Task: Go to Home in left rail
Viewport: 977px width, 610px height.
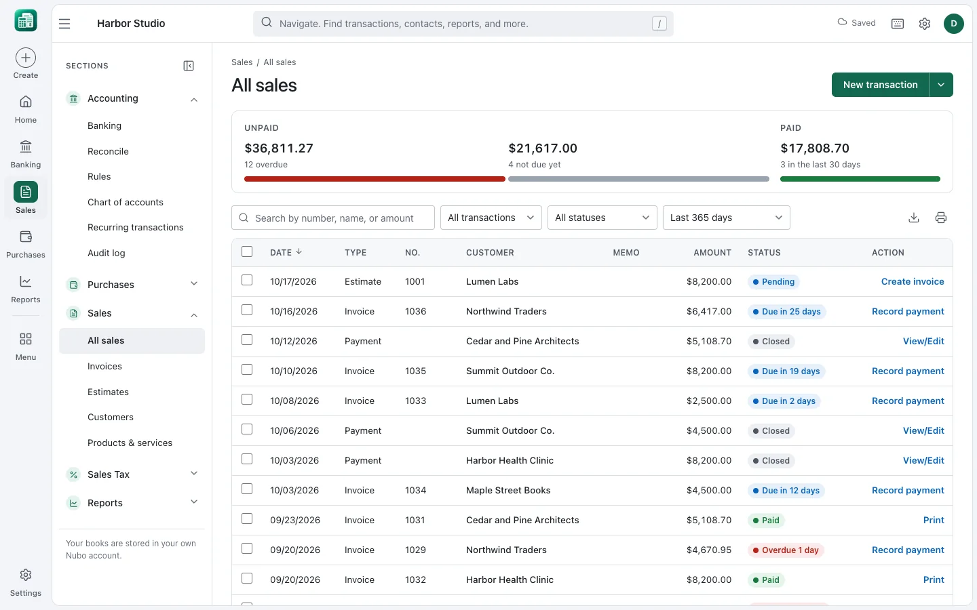Action: click(26, 108)
